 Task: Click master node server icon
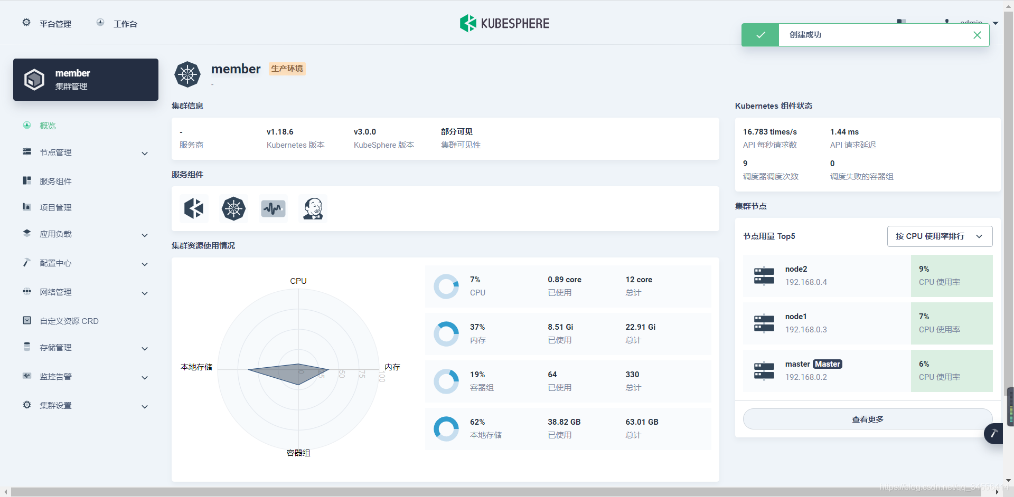[764, 371]
